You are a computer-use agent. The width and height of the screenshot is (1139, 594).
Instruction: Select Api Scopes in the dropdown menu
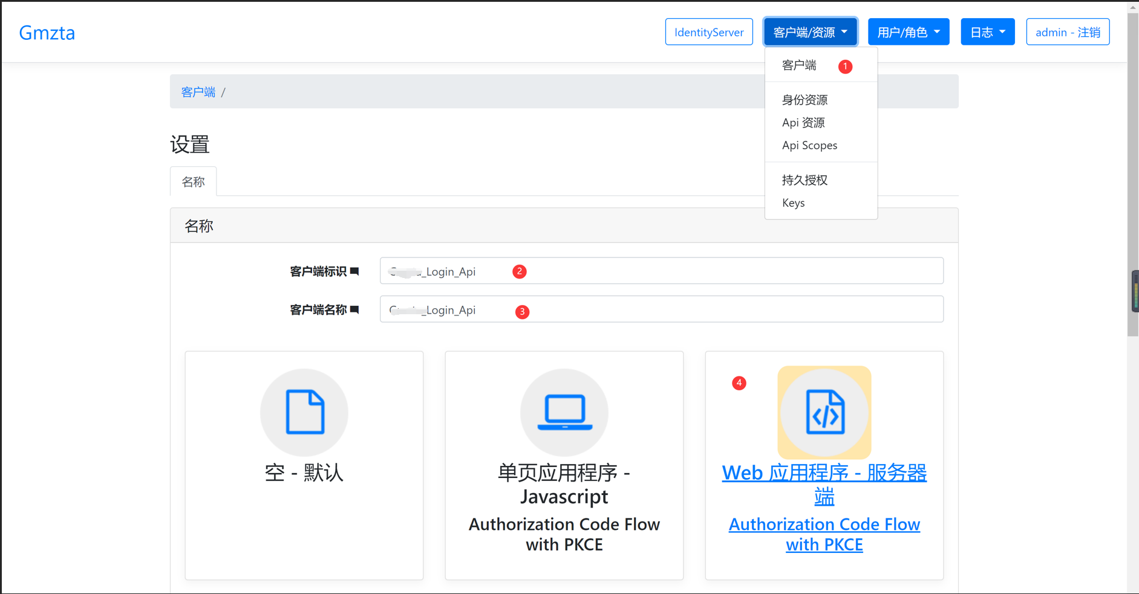pyautogui.click(x=810, y=145)
